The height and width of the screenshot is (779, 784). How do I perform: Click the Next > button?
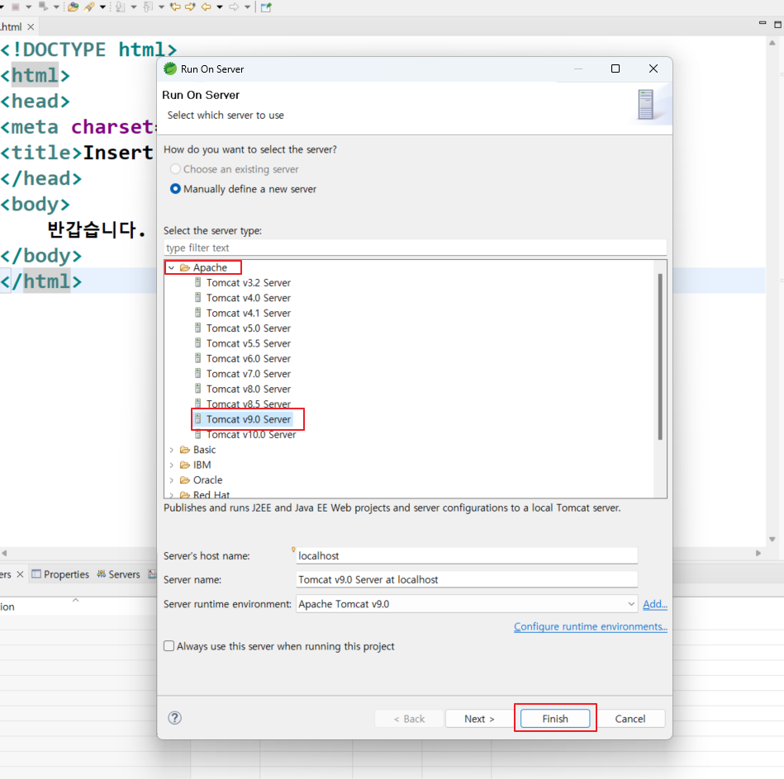(479, 719)
